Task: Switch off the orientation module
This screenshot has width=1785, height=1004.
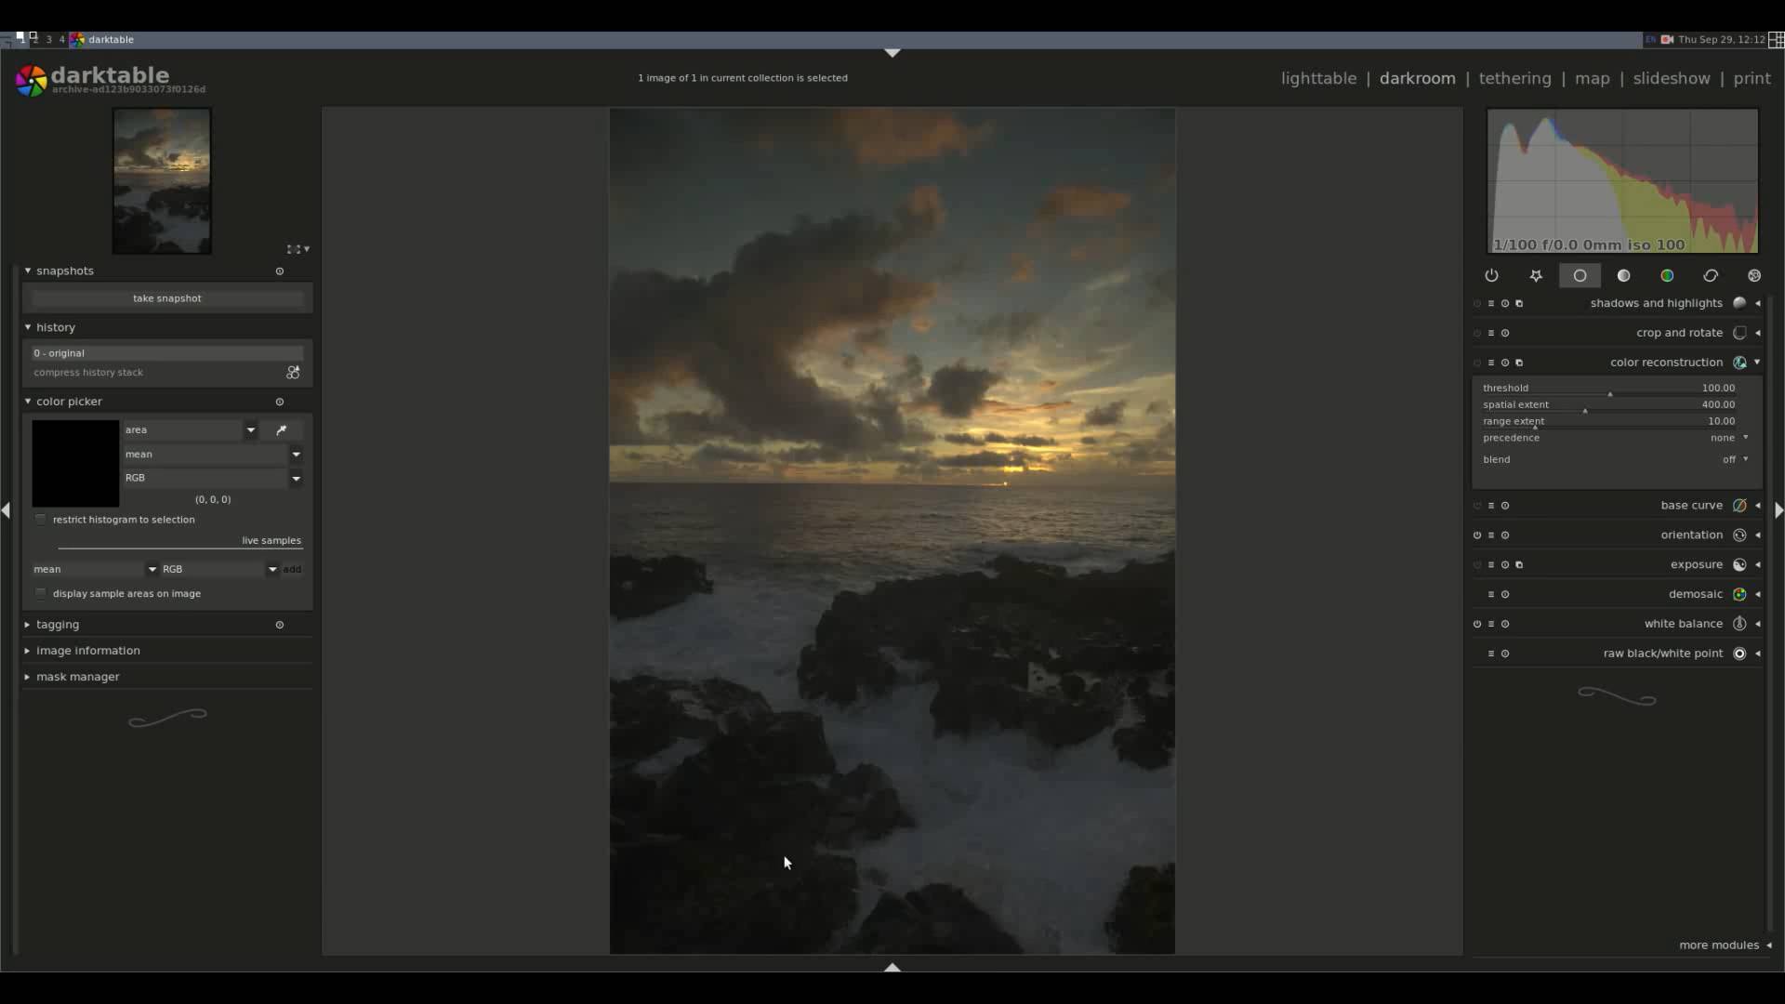Action: click(x=1477, y=535)
